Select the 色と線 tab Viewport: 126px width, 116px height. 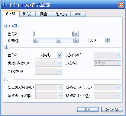click(x=11, y=14)
